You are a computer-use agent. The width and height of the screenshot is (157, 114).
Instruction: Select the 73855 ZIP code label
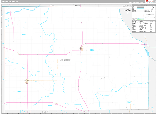click(24, 34)
